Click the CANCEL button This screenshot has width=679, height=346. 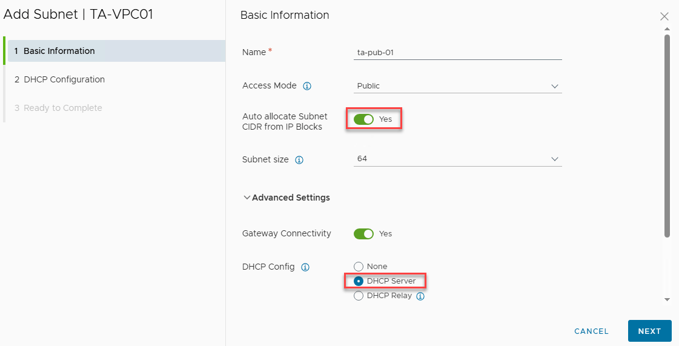591,331
